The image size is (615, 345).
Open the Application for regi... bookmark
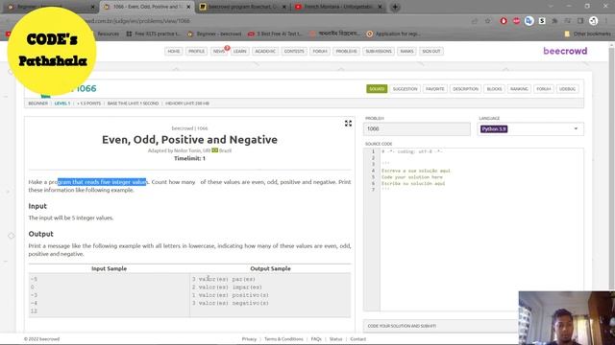pos(393,34)
